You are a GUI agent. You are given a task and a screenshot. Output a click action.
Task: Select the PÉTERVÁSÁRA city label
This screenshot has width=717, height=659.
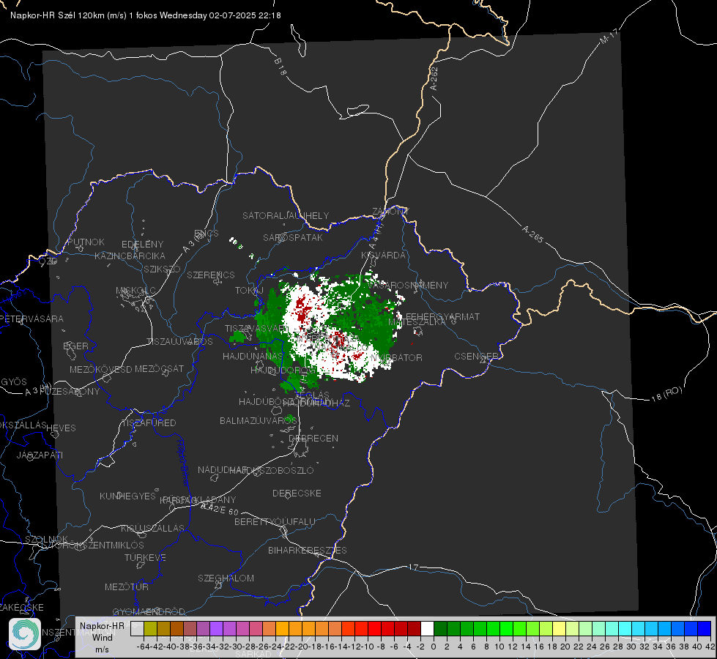[x=31, y=319]
